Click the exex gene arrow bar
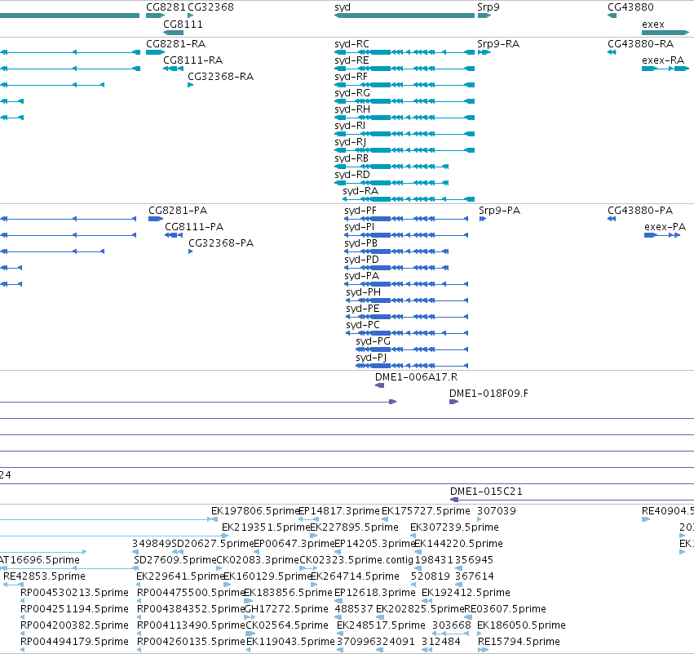This screenshot has height=654, width=694. click(665, 33)
